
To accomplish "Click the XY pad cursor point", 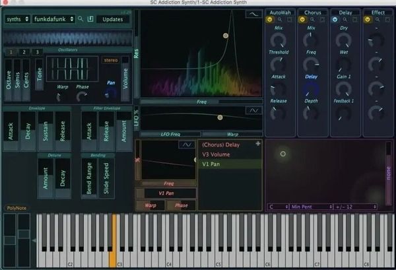I will [x=283, y=154].
